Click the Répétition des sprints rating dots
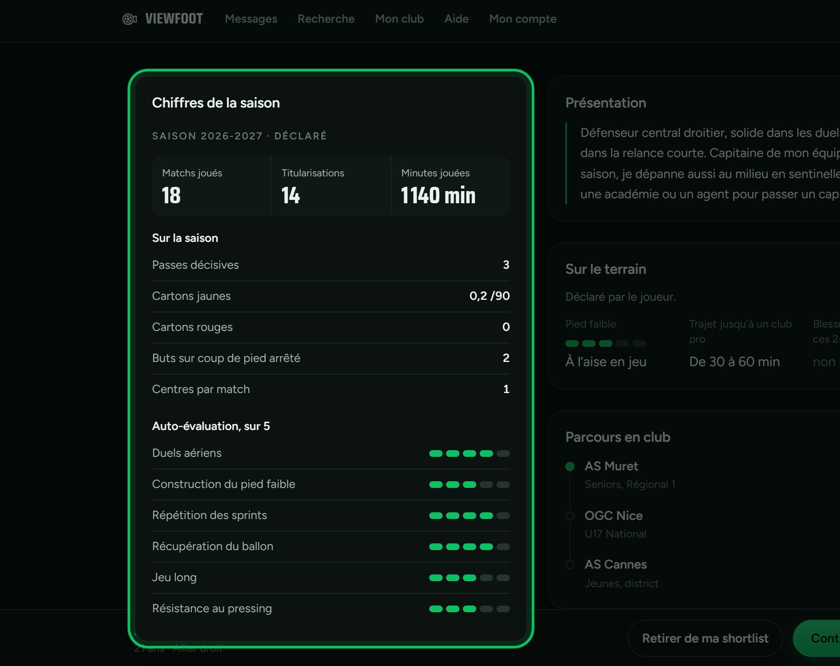Screen dimensions: 840x666 (x=470, y=516)
